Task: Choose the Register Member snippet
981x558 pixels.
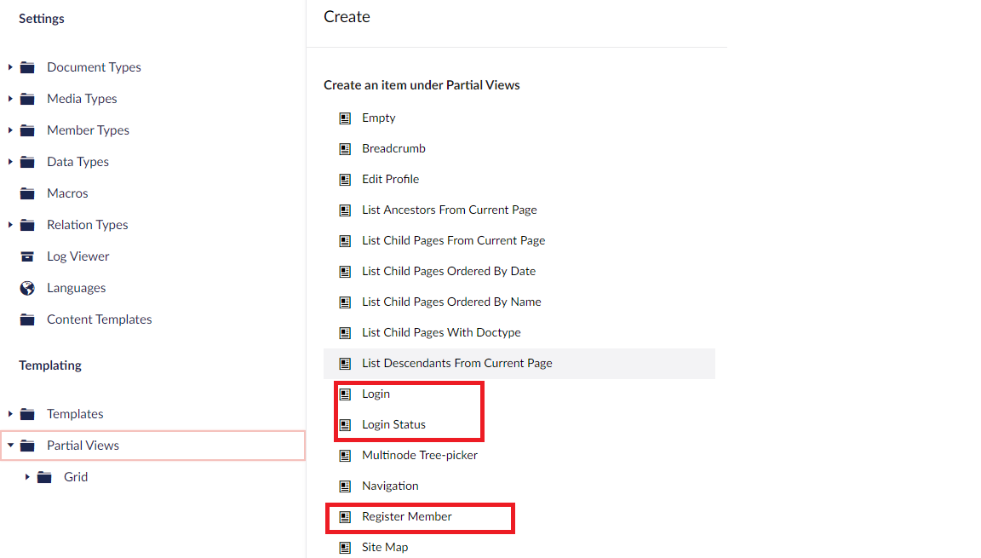Action: tap(406, 516)
